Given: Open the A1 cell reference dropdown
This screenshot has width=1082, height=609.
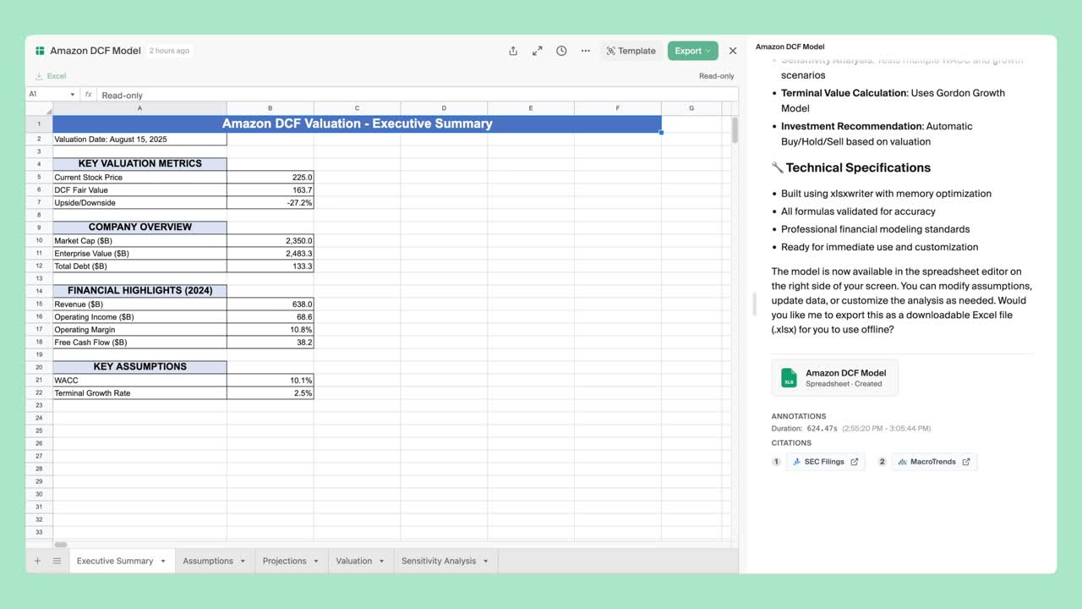Looking at the screenshot, I should click(x=73, y=95).
